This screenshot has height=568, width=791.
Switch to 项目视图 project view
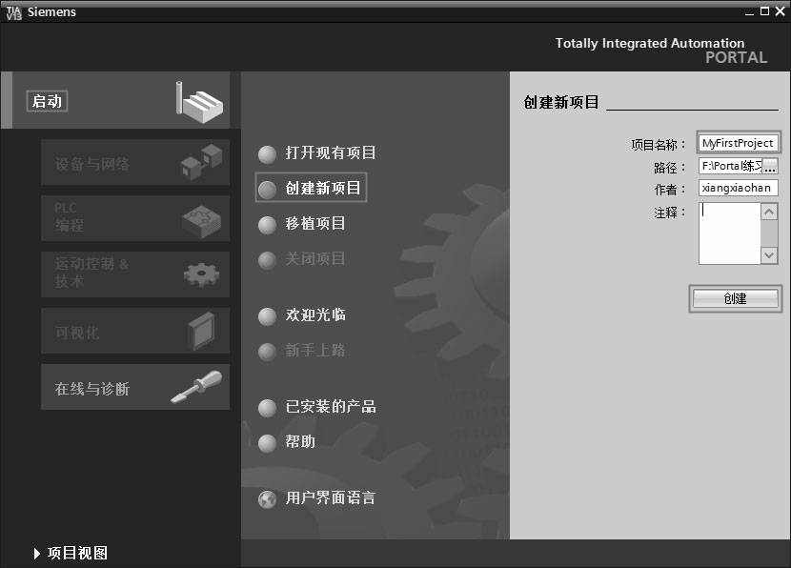click(77, 553)
